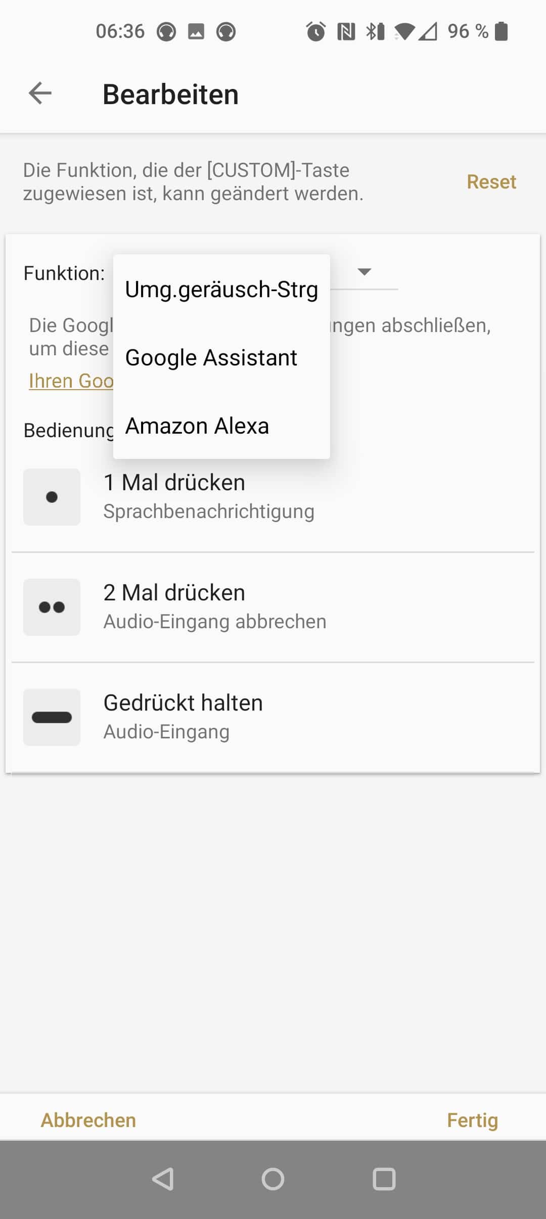This screenshot has height=1219, width=546.
Task: Tap Abbrechen to cancel editing
Action: [x=88, y=1120]
